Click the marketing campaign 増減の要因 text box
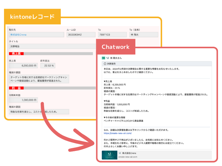Screen dimensions: 222x166 tap(39, 79)
